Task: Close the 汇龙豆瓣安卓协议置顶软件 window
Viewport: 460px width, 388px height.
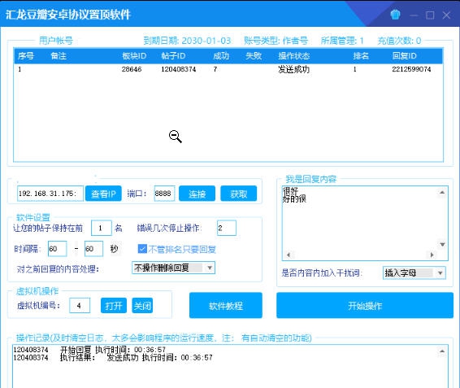Action: pos(446,15)
